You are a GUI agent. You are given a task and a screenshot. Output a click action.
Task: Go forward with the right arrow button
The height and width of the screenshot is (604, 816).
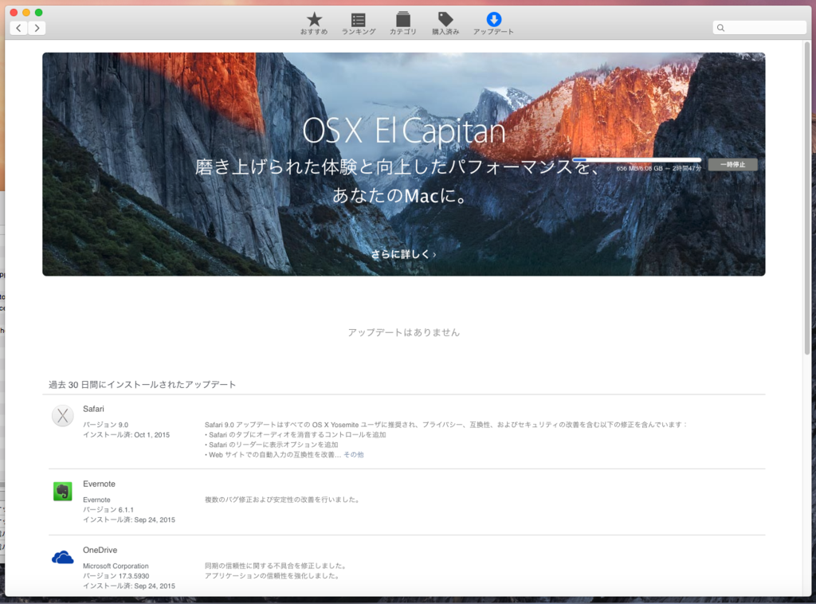[x=37, y=28]
